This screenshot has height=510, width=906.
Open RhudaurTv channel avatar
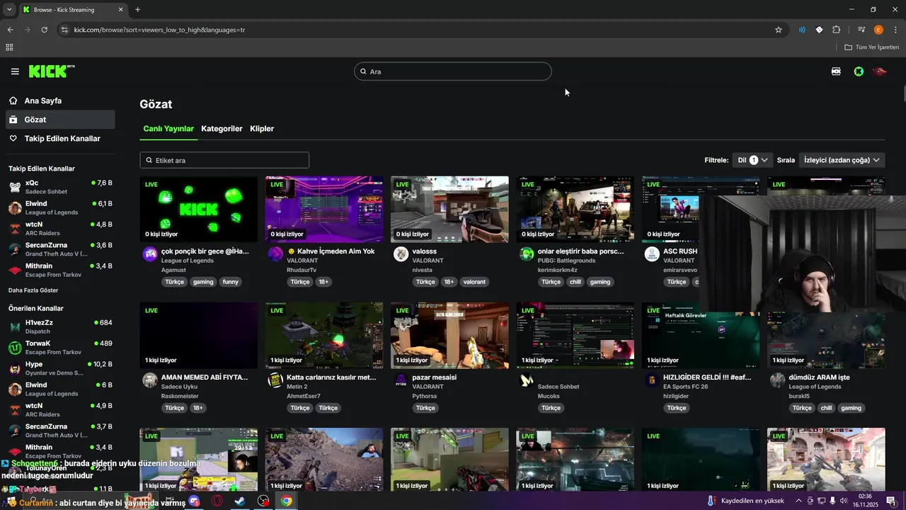coord(275,254)
